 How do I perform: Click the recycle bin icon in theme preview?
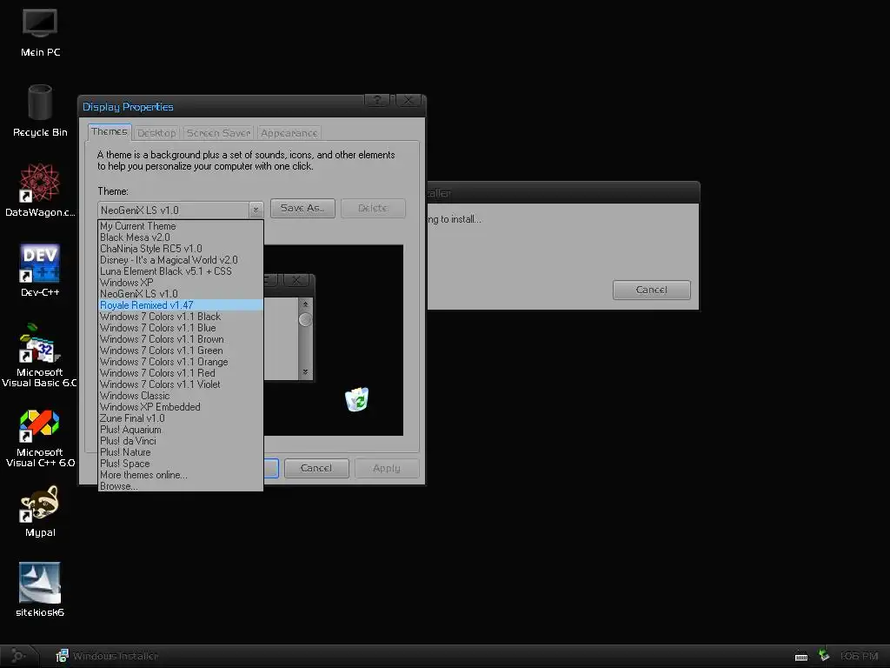pyautogui.click(x=357, y=399)
